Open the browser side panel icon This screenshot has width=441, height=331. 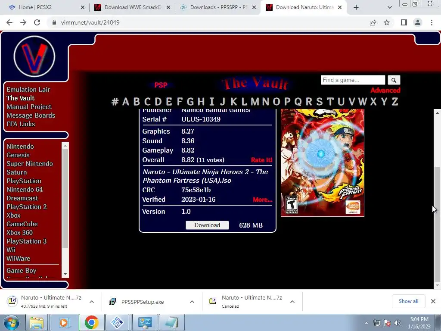[x=404, y=22]
